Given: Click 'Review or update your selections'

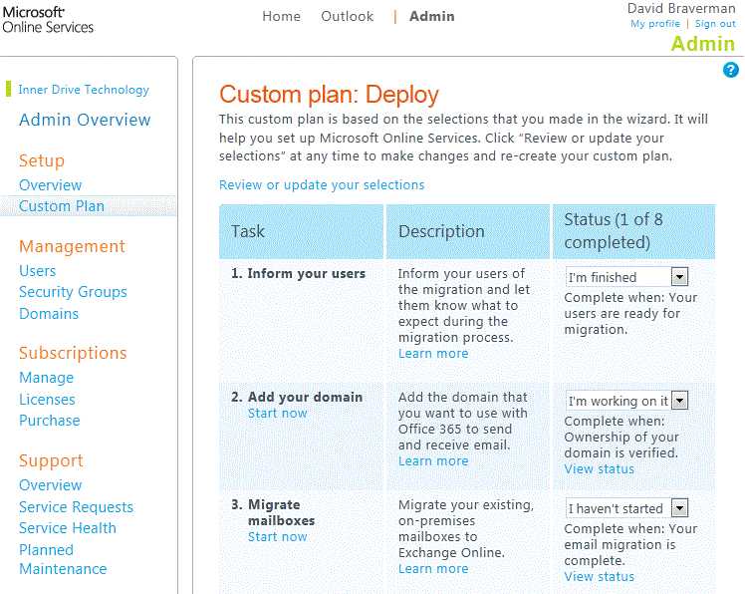Looking at the screenshot, I should (322, 184).
